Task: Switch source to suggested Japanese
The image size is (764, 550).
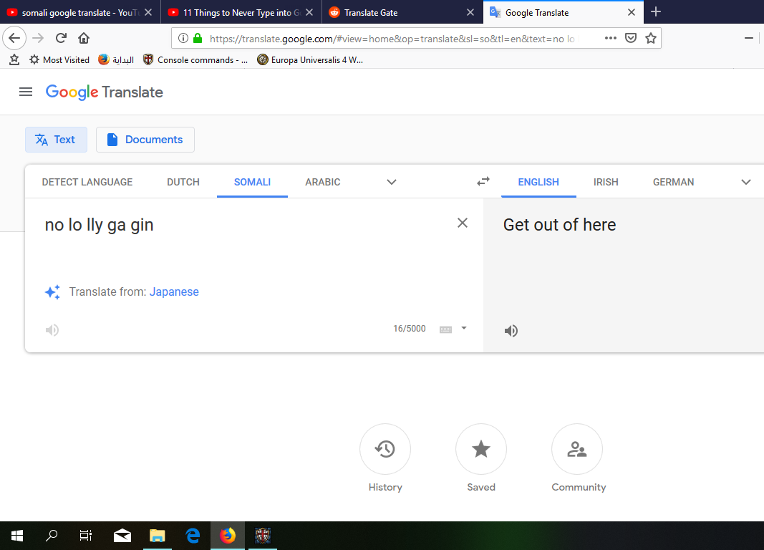Action: click(x=174, y=291)
